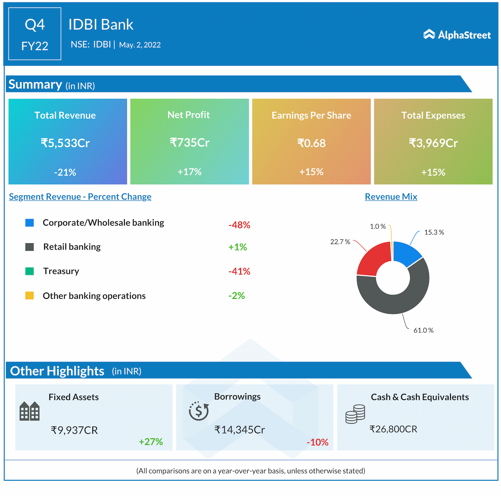
Task: Open the Revenue Mix link
Action: click(391, 197)
